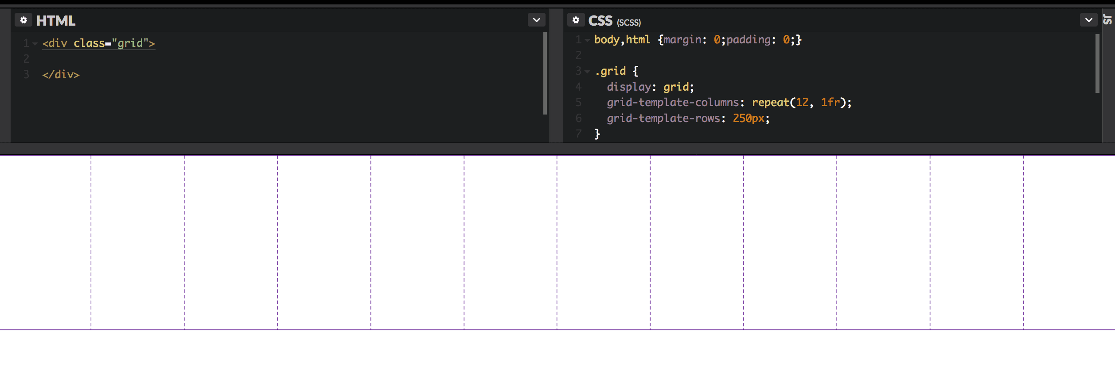Image resolution: width=1115 pixels, height=367 pixels.
Task: Click the JS panel title at the right edge
Action: click(1108, 20)
